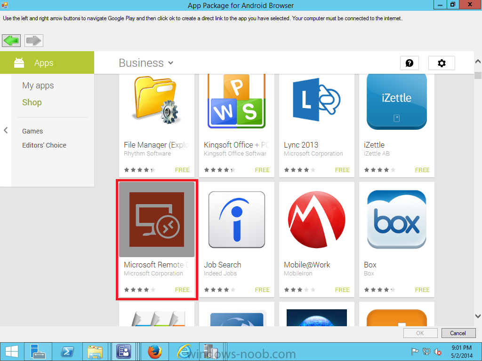Click the Box title text

point(370,265)
